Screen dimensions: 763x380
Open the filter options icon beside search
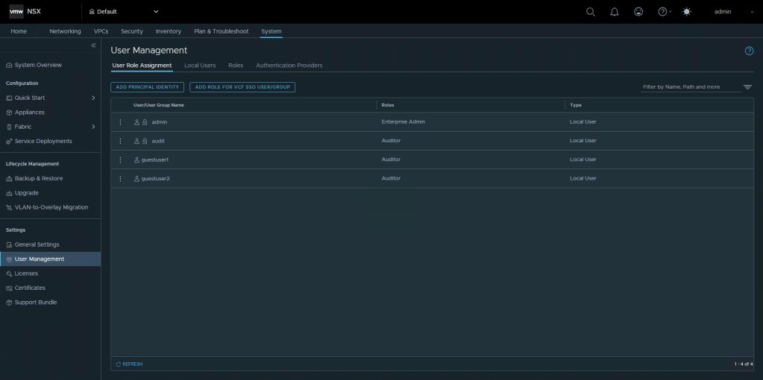[747, 86]
